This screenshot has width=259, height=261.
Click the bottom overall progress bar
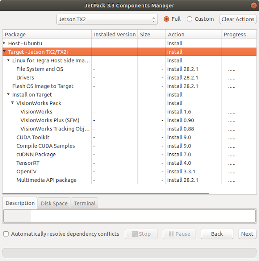(x=130, y=253)
